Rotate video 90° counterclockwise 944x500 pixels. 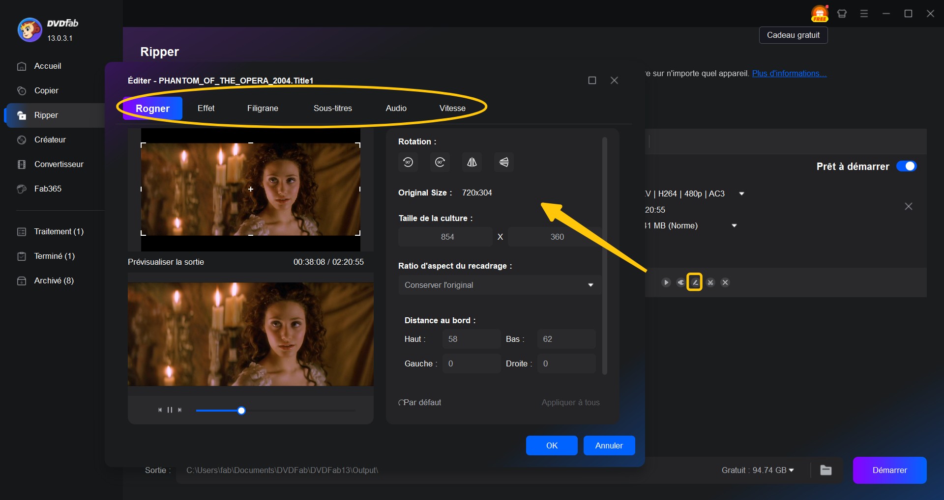(408, 162)
